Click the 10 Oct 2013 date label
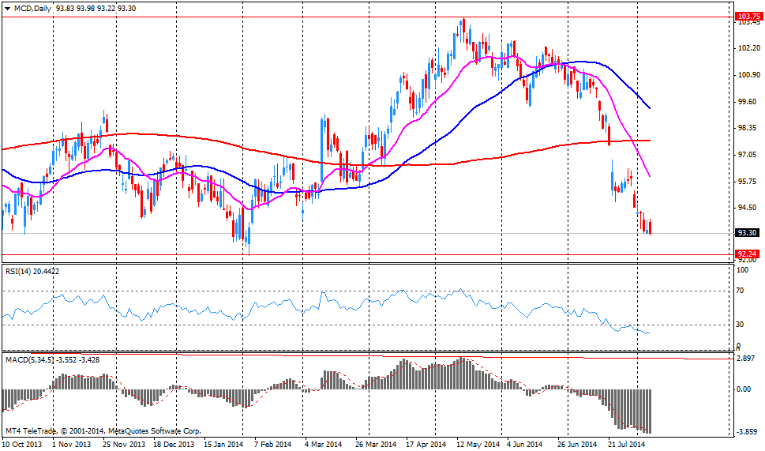Screen dimensions: 765x451 [x=21, y=444]
